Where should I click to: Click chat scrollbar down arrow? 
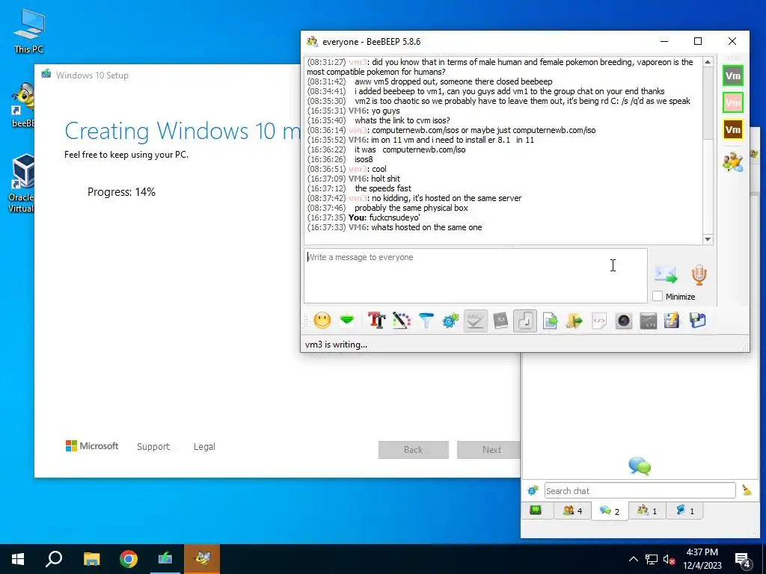pyautogui.click(x=708, y=239)
